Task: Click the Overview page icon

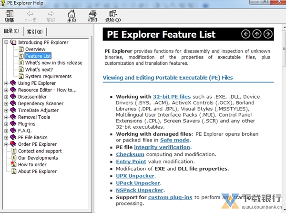Action: 21,49
